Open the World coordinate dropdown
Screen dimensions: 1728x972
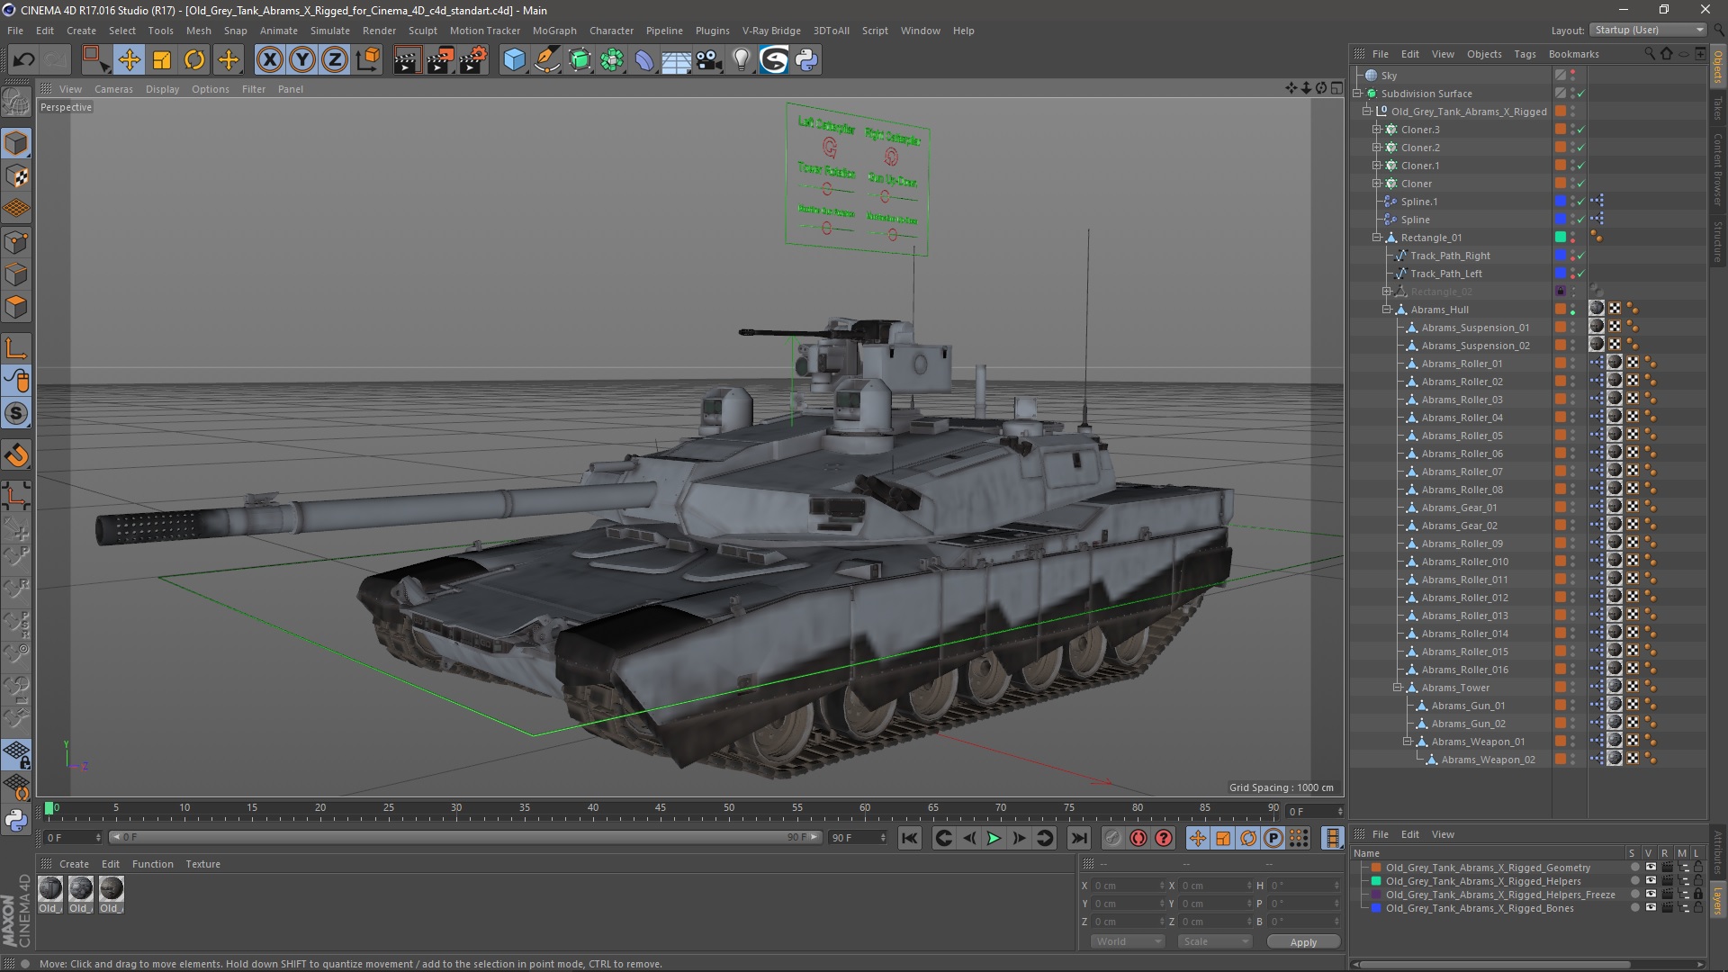pos(1128,941)
